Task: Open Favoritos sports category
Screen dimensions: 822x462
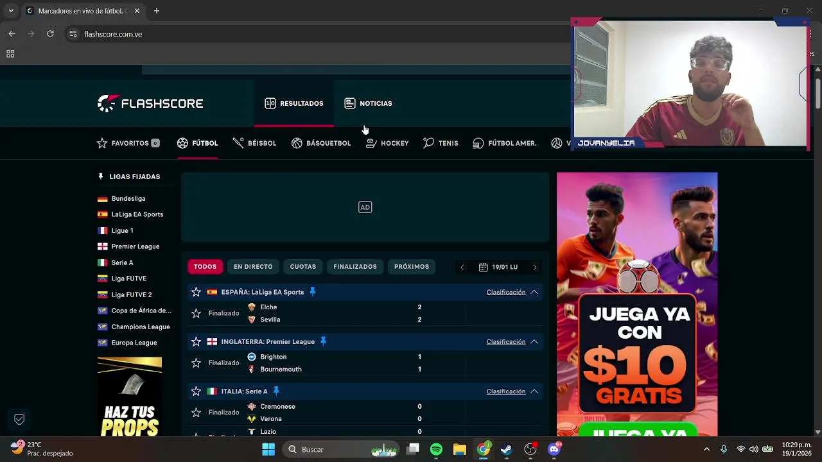Action: [x=128, y=143]
